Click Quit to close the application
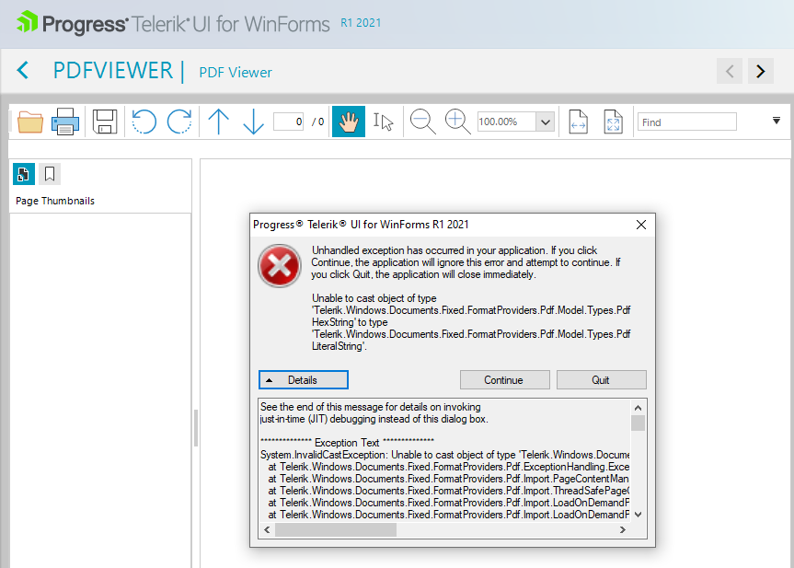Image resolution: width=794 pixels, height=568 pixels. 602,380
